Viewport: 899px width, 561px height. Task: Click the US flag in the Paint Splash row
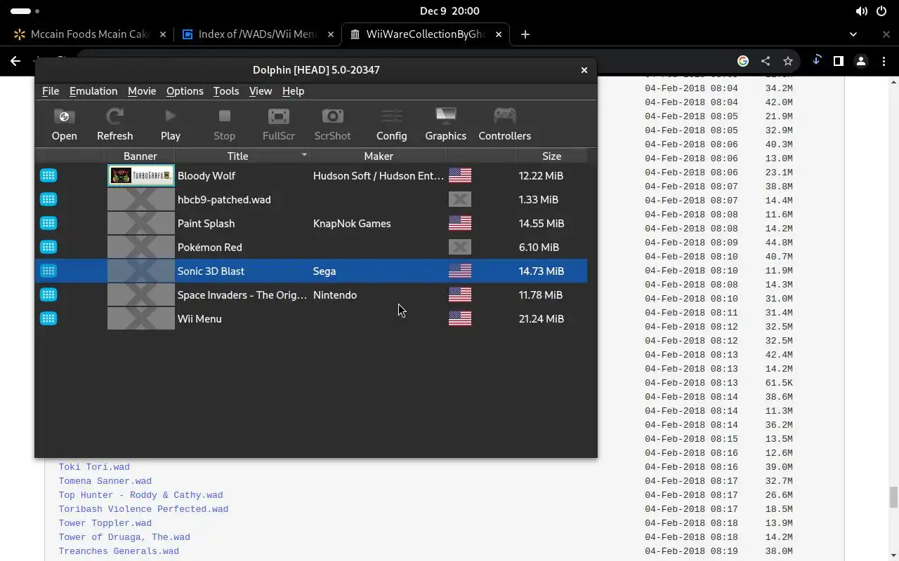(x=460, y=223)
